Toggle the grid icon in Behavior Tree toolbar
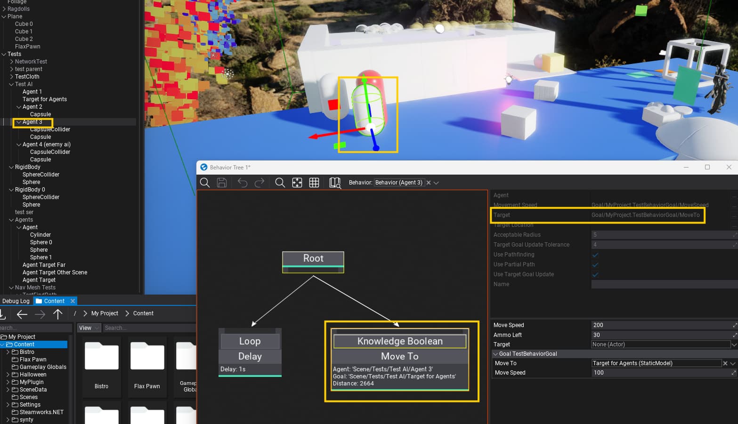 point(314,183)
